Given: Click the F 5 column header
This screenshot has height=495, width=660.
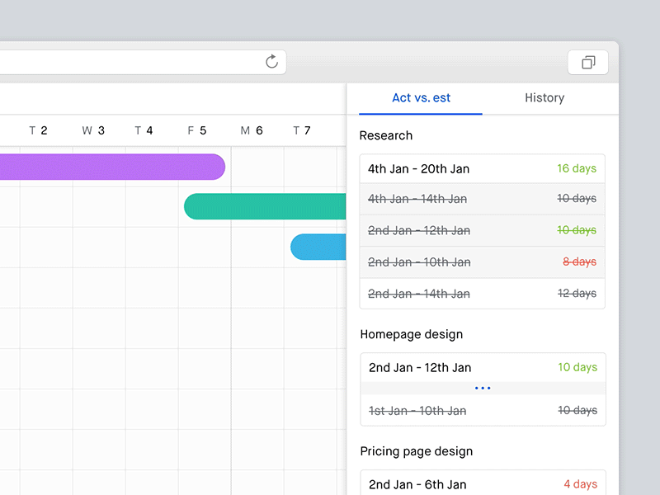Looking at the screenshot, I should click(x=197, y=130).
